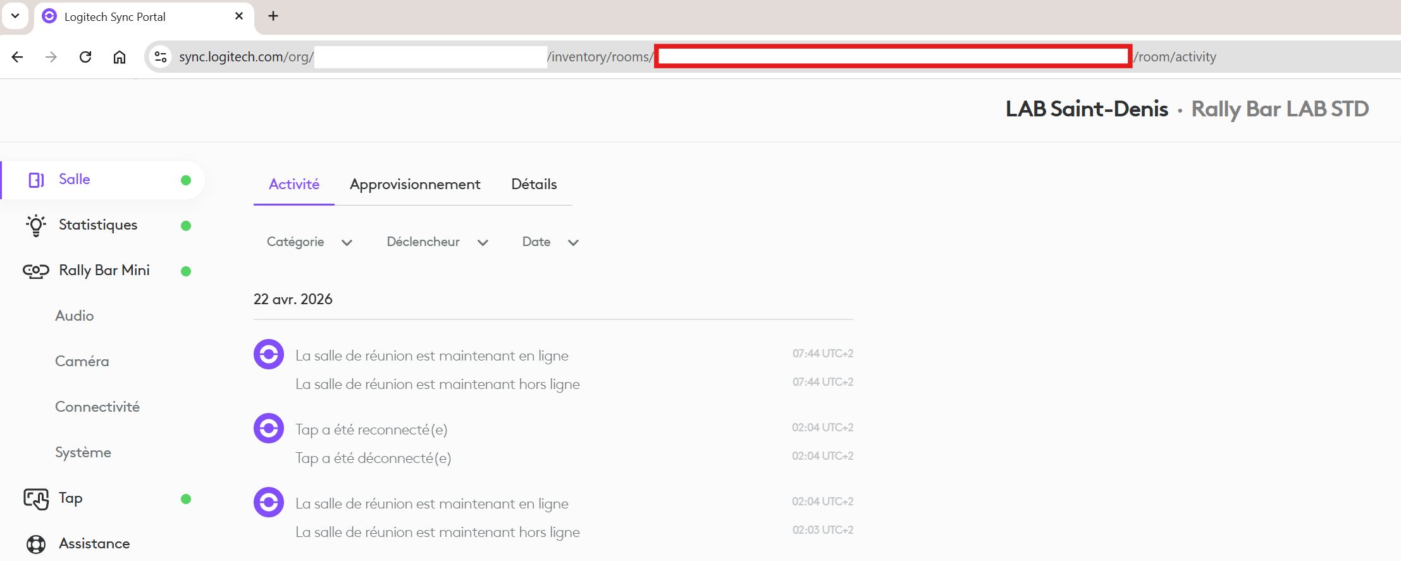
Task: Click the Tap reconnected event icon
Action: [269, 428]
